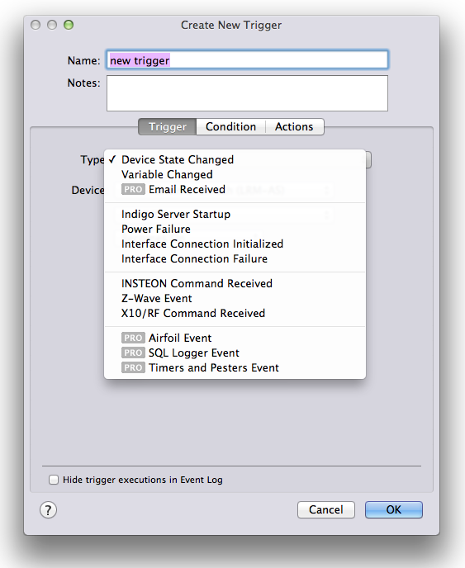This screenshot has height=568, width=465.
Task: Switch to the Actions tab
Action: pos(294,127)
